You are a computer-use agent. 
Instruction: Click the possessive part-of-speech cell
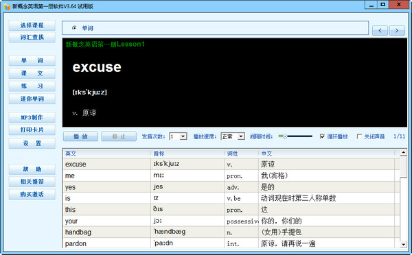coord(242,221)
